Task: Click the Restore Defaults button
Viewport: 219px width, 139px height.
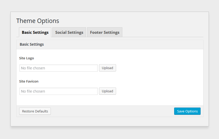Action: (x=35, y=111)
